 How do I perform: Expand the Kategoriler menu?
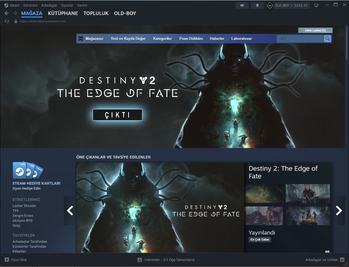pyautogui.click(x=163, y=39)
